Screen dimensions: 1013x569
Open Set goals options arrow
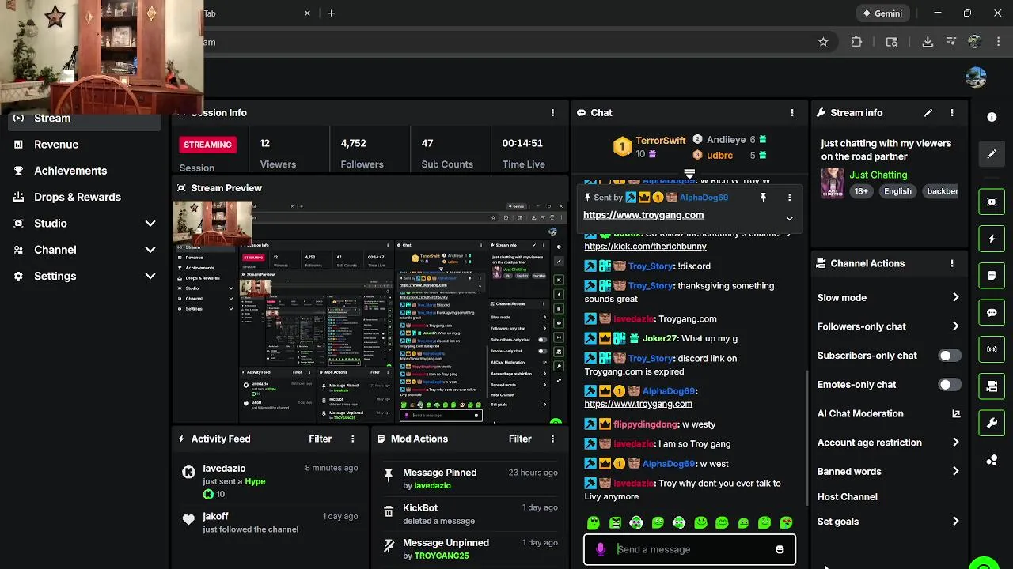955,522
